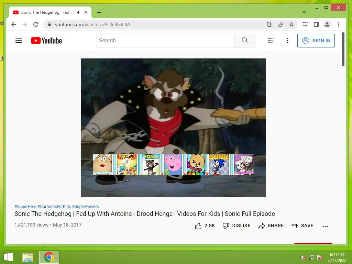Image resolution: width=352 pixels, height=264 pixels.
Task: Click the video title text
Action: pyautogui.click(x=145, y=214)
